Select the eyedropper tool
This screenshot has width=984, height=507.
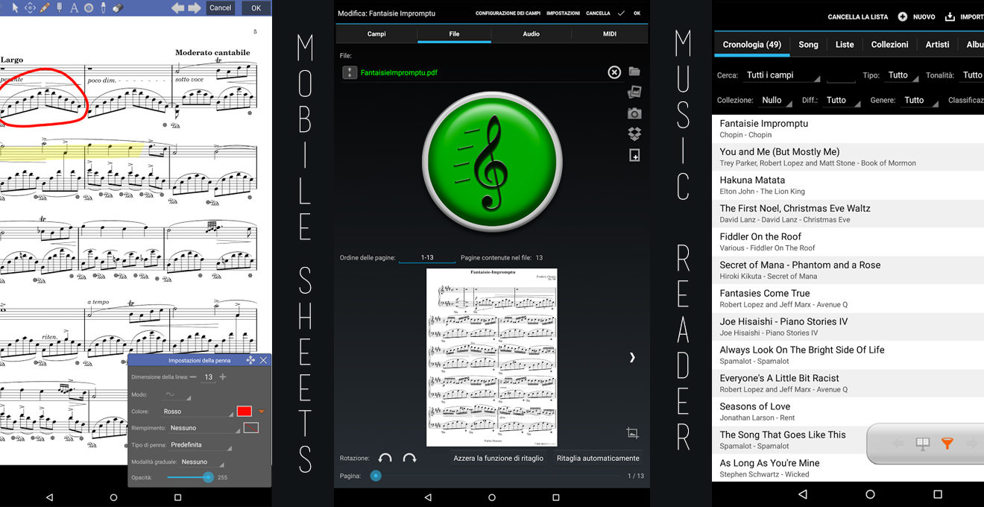click(103, 8)
